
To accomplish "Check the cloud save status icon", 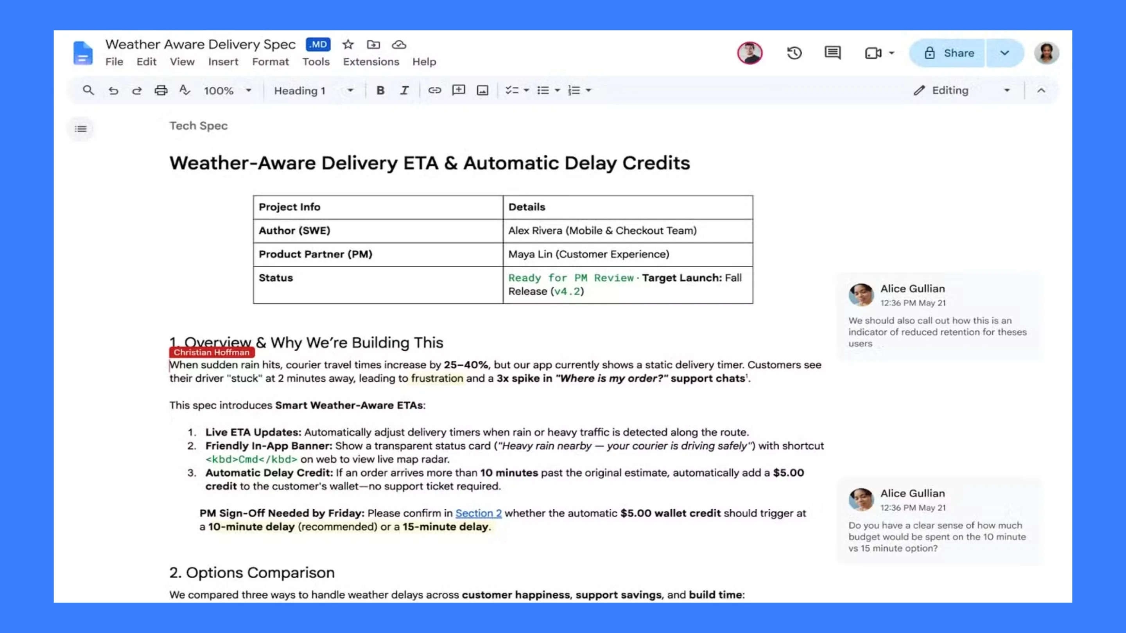I will [x=399, y=45].
